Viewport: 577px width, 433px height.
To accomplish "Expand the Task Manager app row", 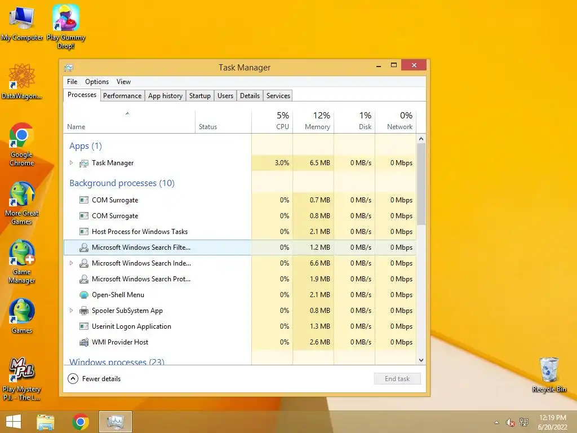I will (x=72, y=163).
